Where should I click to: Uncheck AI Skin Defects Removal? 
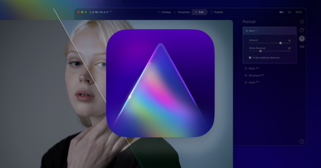[x=250, y=58]
